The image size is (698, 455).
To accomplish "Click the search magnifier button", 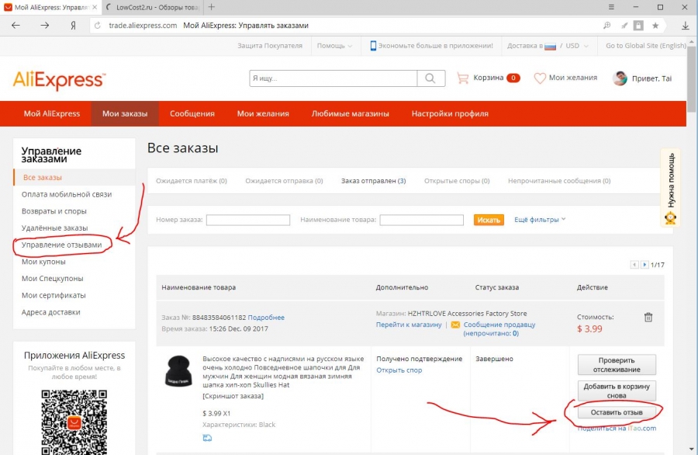I will point(430,78).
